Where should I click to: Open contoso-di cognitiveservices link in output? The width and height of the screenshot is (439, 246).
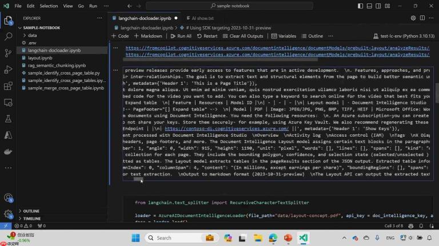tap(226, 129)
